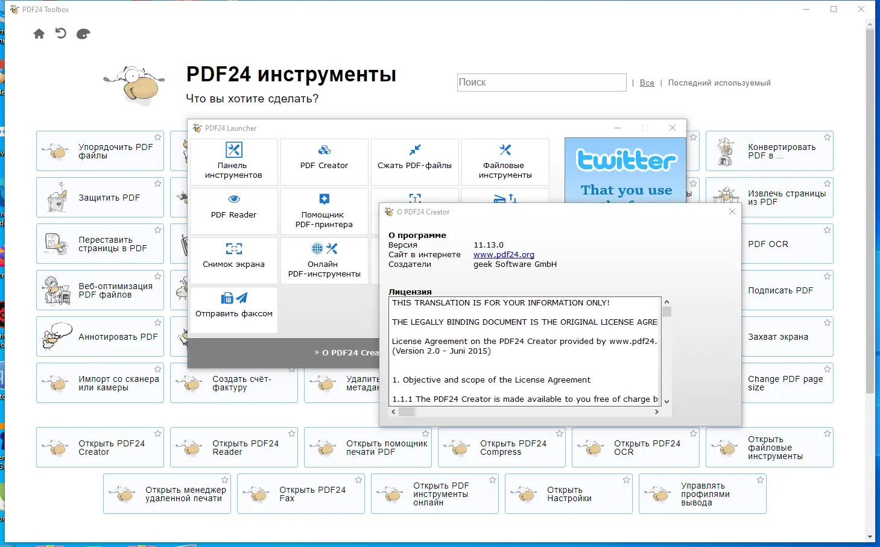This screenshot has height=547, width=880.
Task: Open the PDF OCR tool card
Action: click(x=787, y=244)
